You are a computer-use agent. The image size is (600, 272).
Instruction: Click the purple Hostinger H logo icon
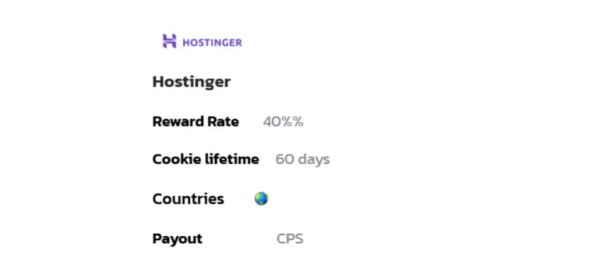[x=169, y=41]
